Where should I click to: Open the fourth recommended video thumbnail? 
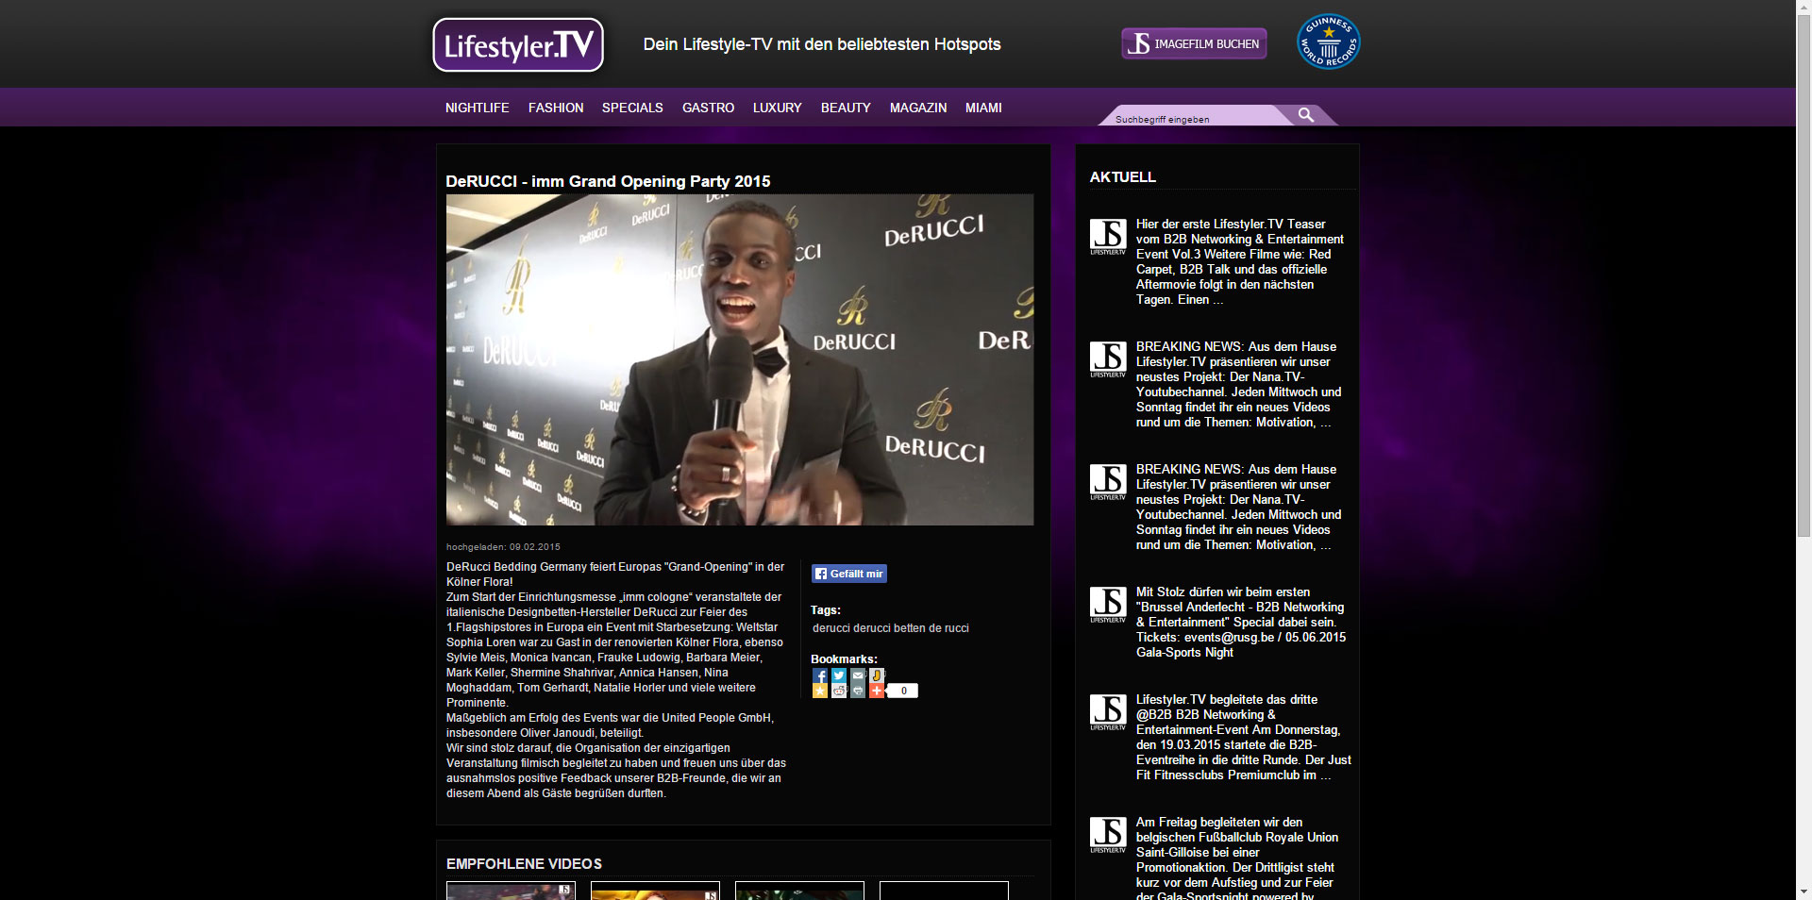pos(944,891)
